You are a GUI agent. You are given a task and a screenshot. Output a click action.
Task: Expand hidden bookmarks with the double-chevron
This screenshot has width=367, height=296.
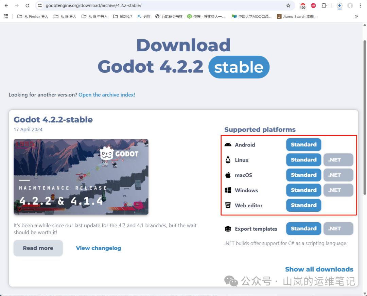click(356, 16)
